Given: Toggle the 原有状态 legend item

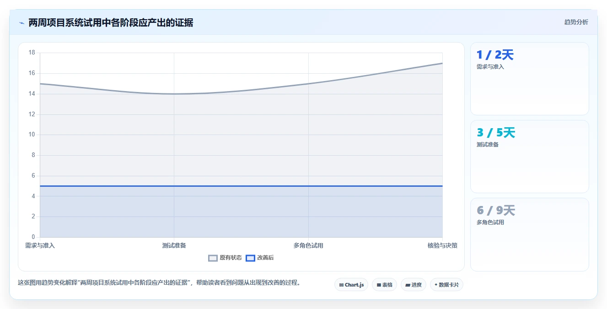Looking at the screenshot, I should point(225,258).
